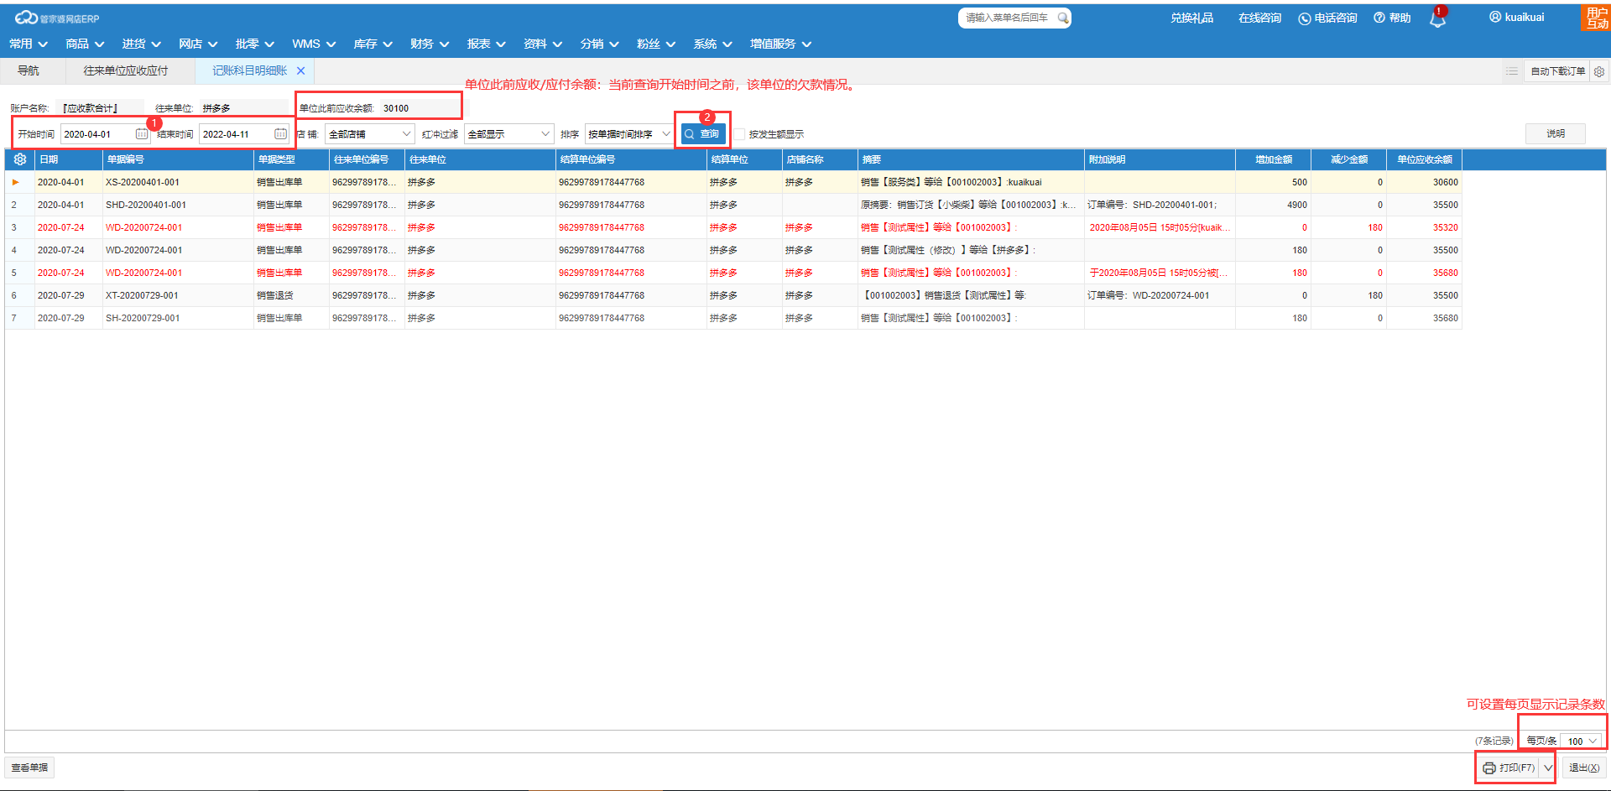Open the start date calendar picker
Viewport: 1611px width, 791px height.
(142, 134)
